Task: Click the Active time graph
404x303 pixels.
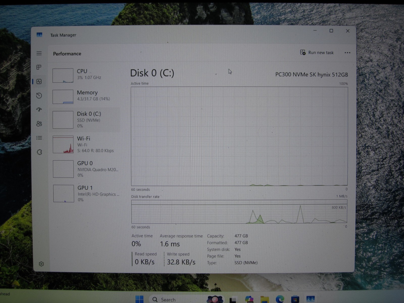Action: tap(239, 136)
